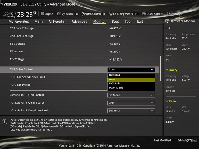Click 3400 MHz CPU frequency value
Viewport: 199px width, 149px height.
[x=171, y=38]
